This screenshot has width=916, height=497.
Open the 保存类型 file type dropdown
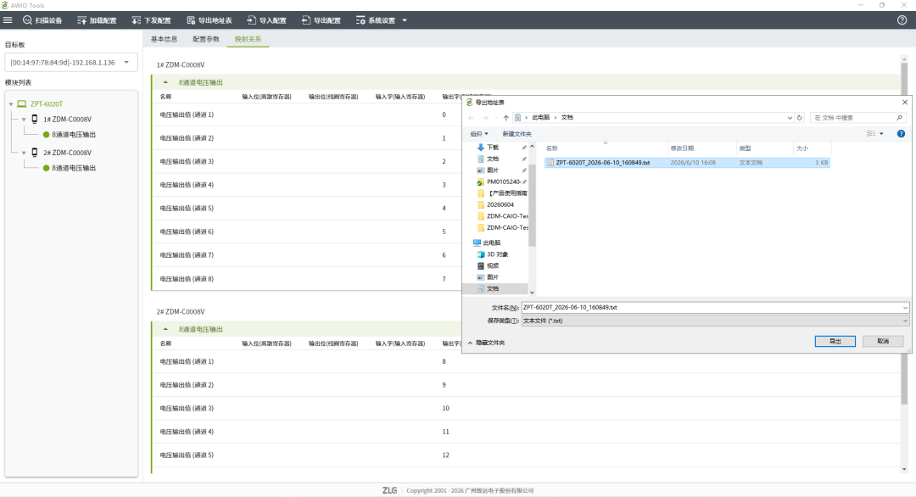tap(715, 321)
